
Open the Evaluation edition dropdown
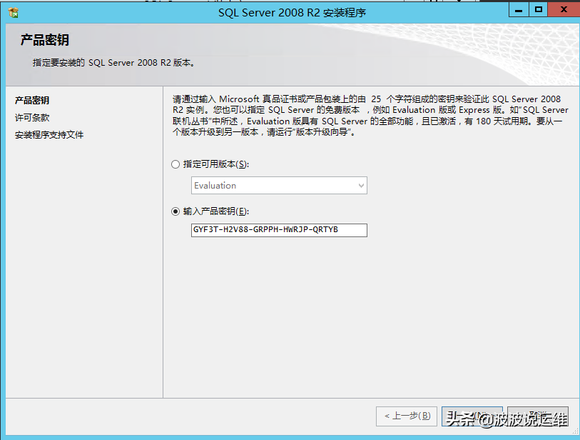click(279, 186)
